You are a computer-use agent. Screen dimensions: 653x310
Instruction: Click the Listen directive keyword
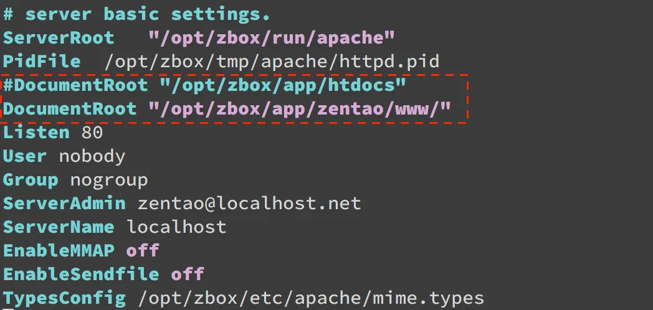tap(36, 133)
